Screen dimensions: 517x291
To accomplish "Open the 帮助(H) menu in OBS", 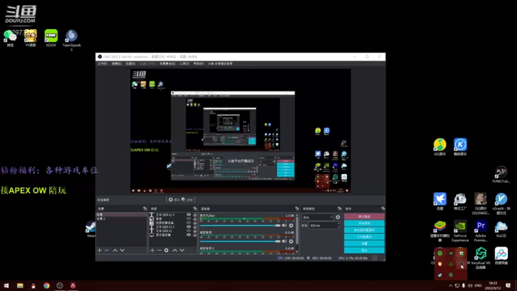I will [198, 63].
